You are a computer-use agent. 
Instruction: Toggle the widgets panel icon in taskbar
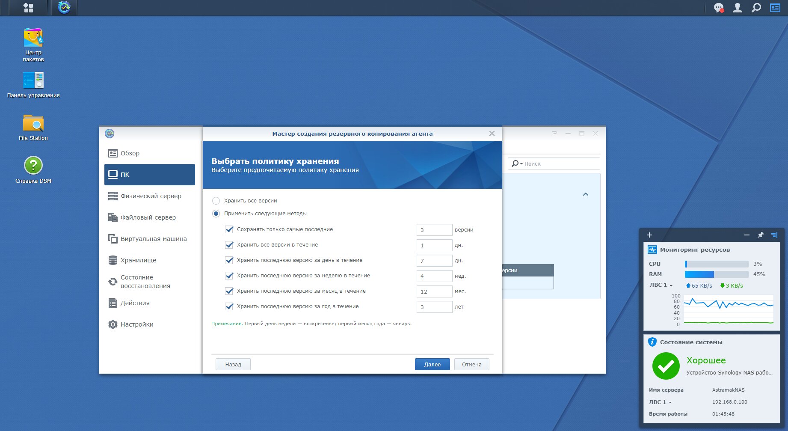click(x=775, y=8)
